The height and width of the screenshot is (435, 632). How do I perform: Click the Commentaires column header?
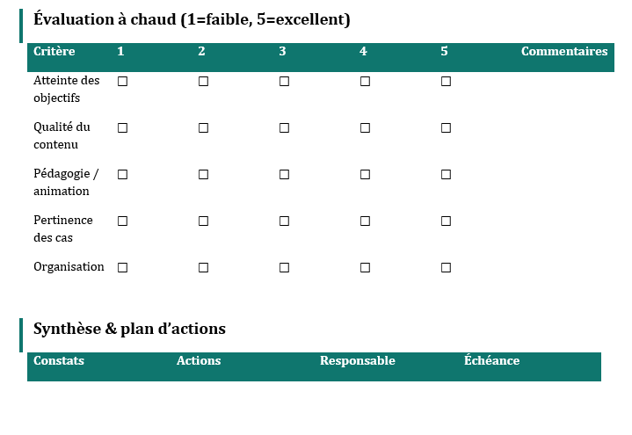coord(563,52)
